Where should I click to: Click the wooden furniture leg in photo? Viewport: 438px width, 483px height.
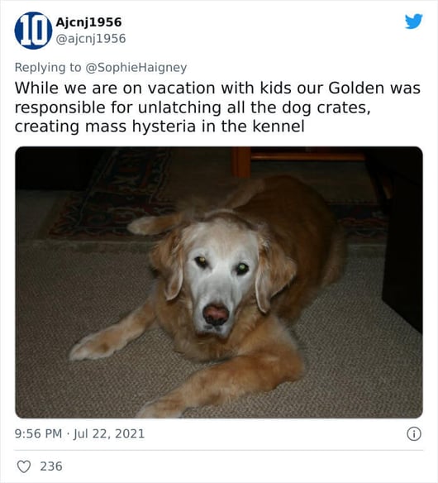coord(241,162)
